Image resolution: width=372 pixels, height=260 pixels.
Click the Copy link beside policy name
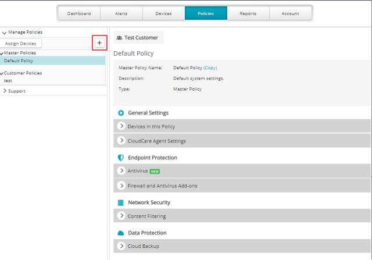click(210, 67)
